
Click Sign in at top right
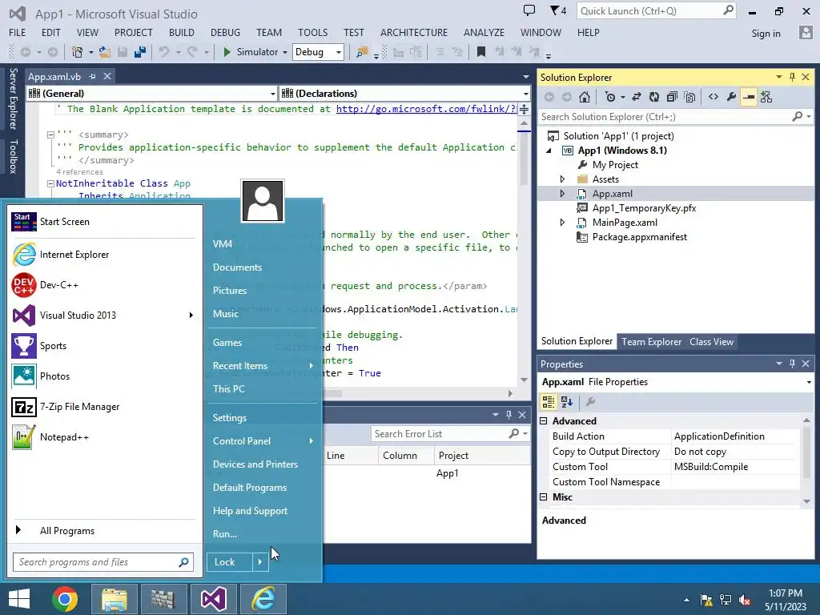(766, 34)
